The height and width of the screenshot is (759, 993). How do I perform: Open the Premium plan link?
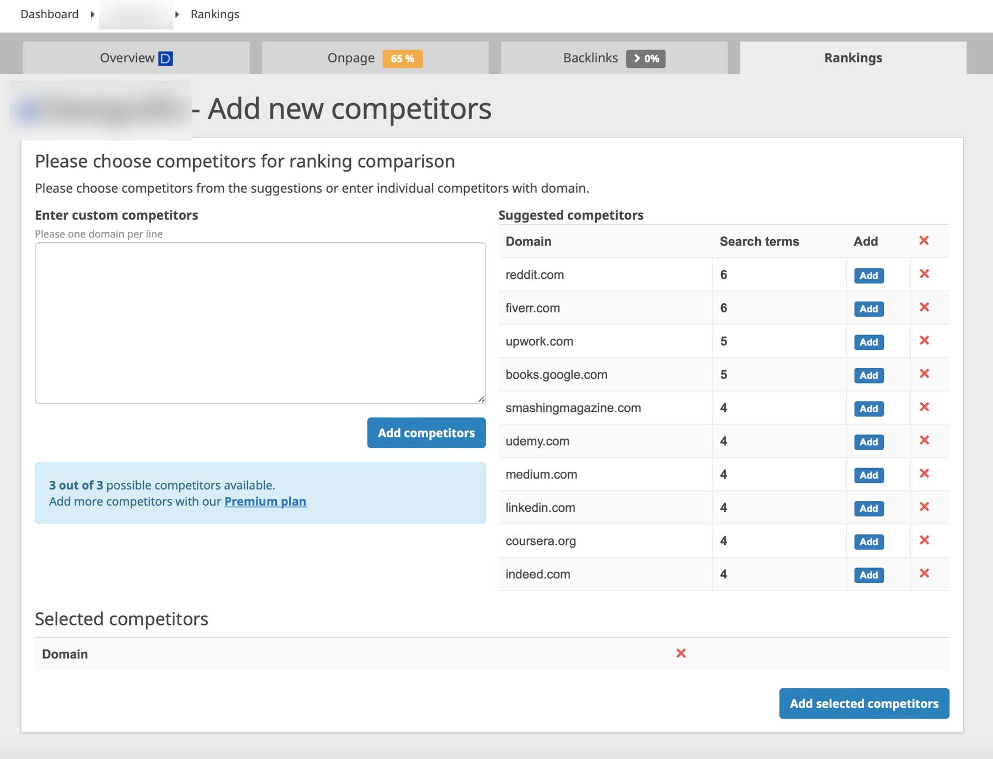265,501
